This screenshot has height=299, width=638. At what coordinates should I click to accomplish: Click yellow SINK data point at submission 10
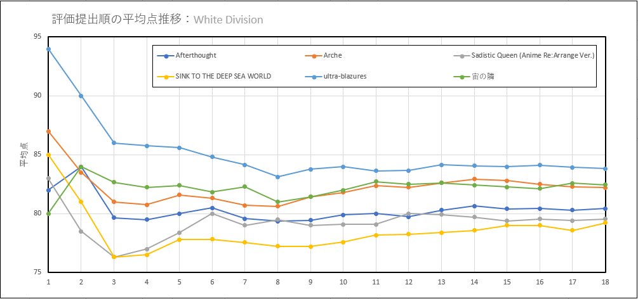tap(343, 242)
